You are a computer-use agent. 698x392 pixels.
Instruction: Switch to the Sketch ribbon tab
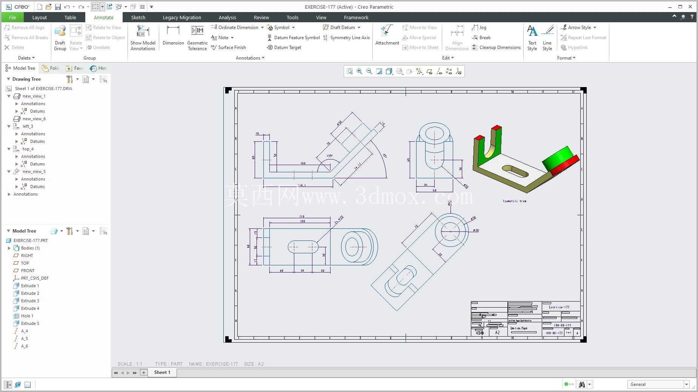pyautogui.click(x=138, y=17)
